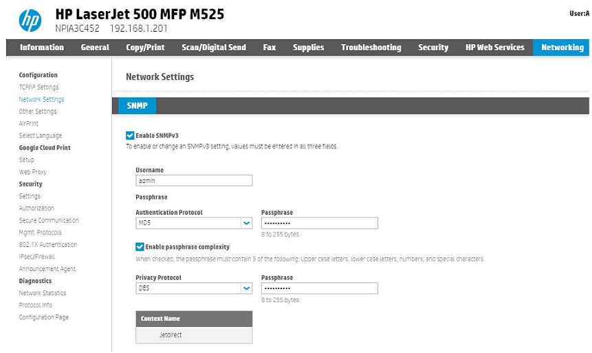The image size is (592, 353).
Task: Open Authentication Protocol MD5 dropdown
Action: pos(246,223)
